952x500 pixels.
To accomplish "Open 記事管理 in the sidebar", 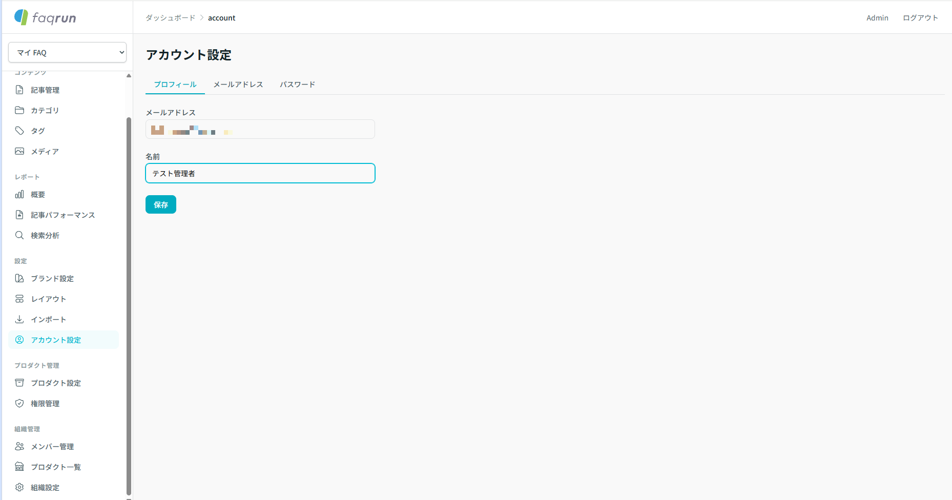I will pos(64,90).
